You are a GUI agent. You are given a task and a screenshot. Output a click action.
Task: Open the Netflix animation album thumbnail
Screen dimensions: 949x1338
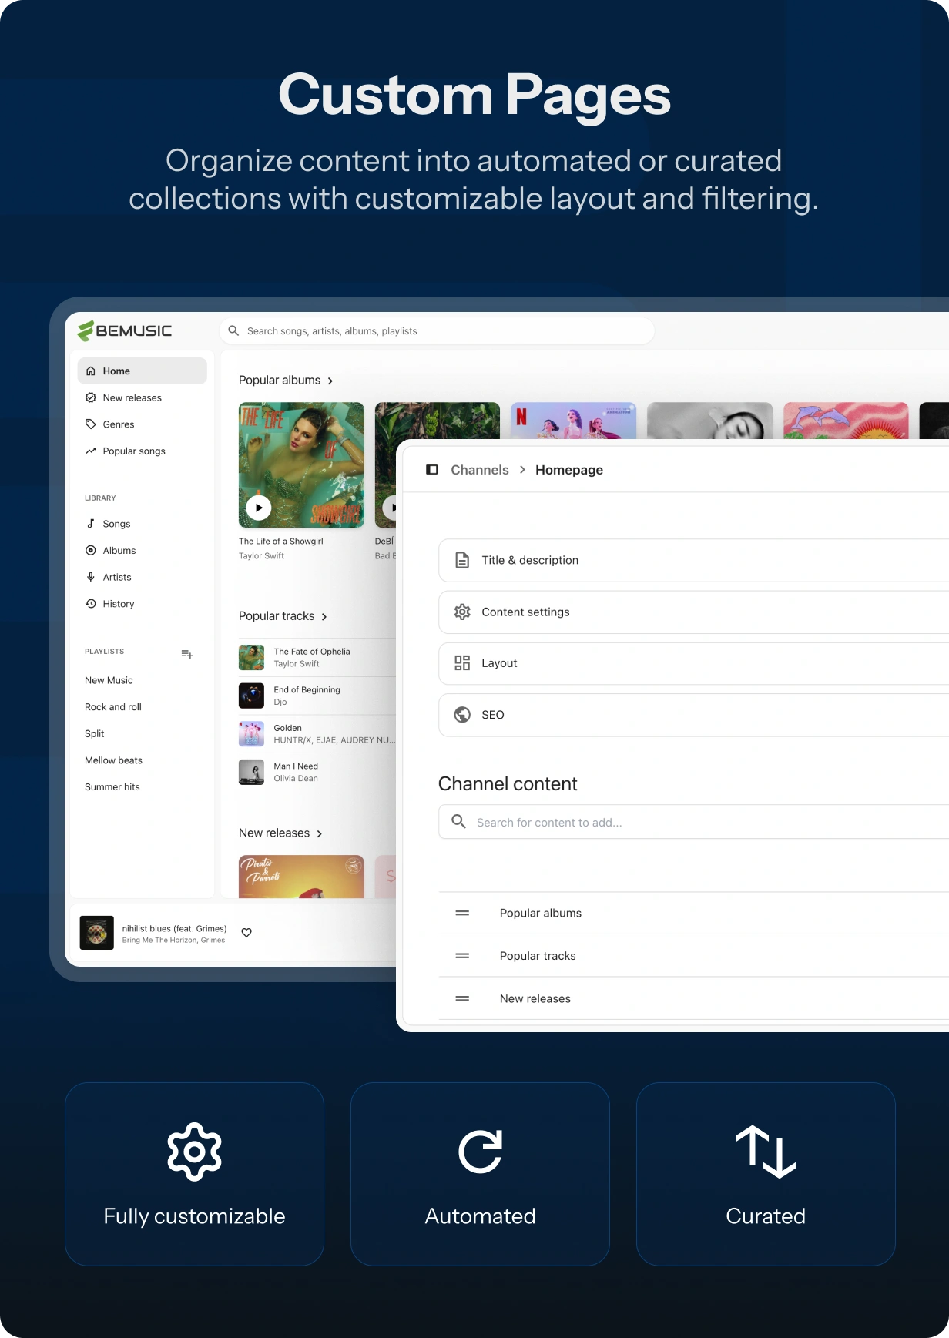573,421
